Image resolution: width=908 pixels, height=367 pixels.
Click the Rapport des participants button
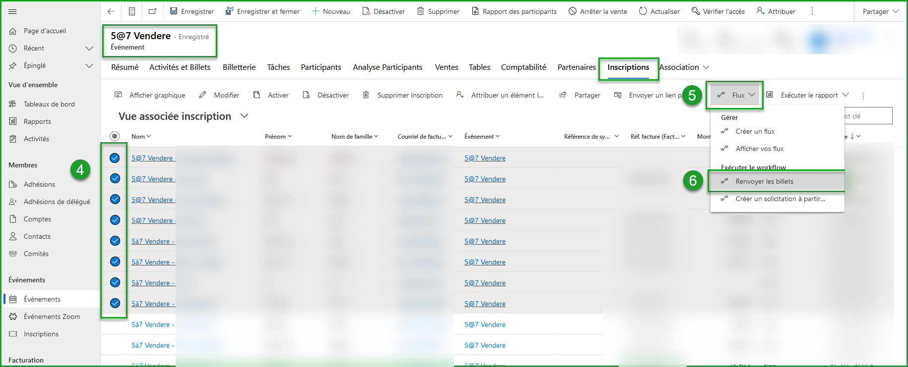[514, 11]
